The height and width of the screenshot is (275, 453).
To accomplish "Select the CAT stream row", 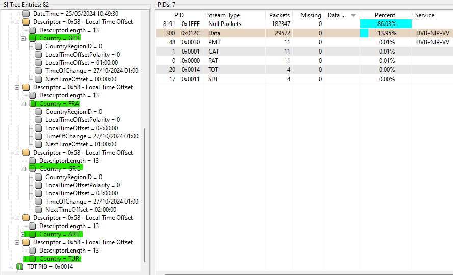I will tap(304, 52).
